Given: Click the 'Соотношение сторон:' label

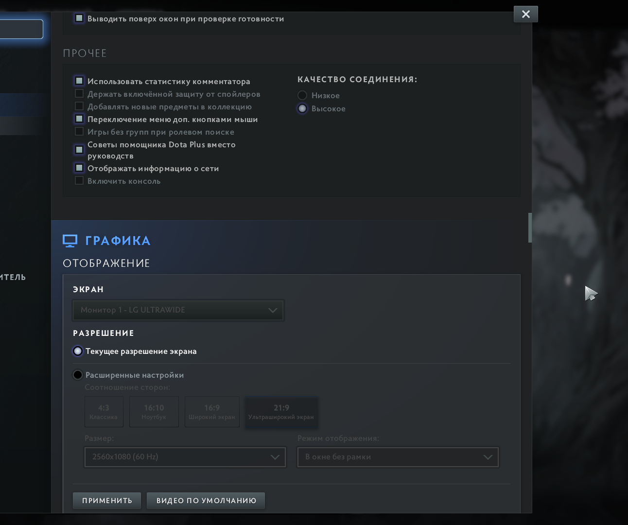Looking at the screenshot, I should 127,387.
